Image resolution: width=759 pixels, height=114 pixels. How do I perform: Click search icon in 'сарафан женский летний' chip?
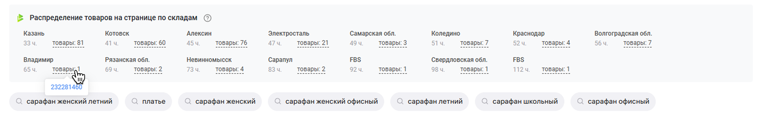(19, 102)
